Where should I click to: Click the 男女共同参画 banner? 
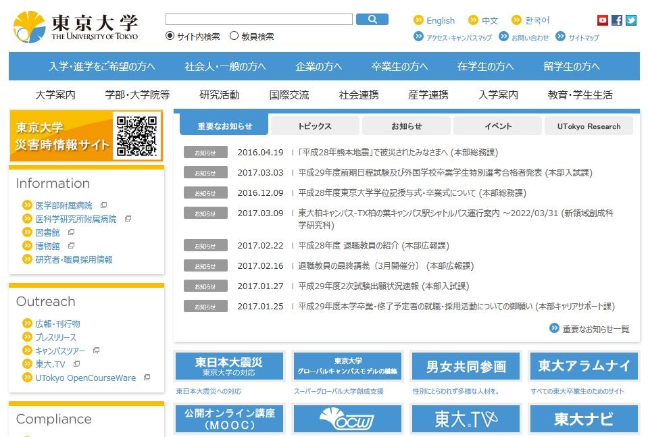468,365
